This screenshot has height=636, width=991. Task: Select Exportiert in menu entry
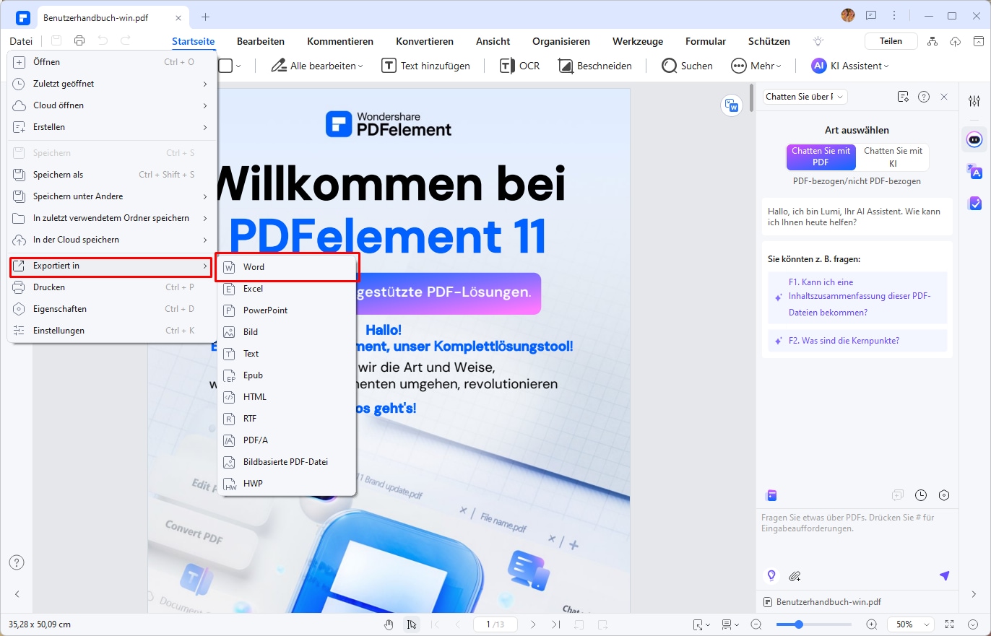112,266
